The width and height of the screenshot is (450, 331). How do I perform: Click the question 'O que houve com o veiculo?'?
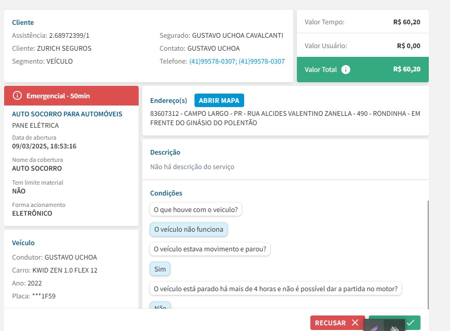pyautogui.click(x=196, y=209)
